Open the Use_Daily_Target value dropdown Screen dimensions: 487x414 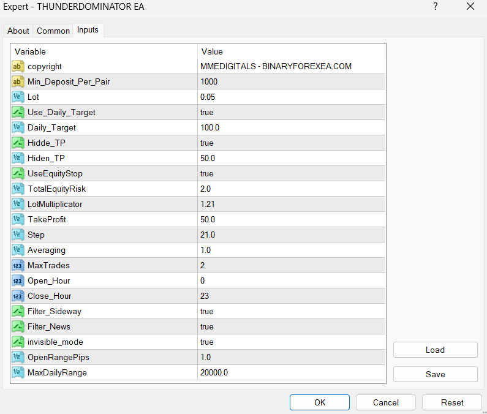(291, 112)
